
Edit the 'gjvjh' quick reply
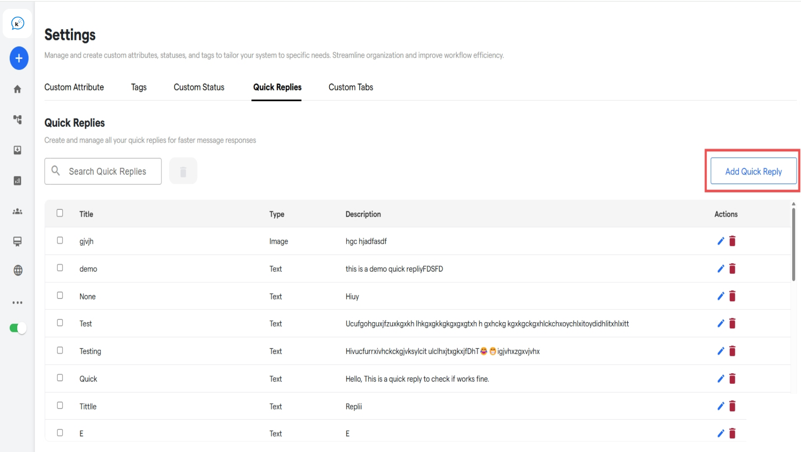click(x=720, y=241)
